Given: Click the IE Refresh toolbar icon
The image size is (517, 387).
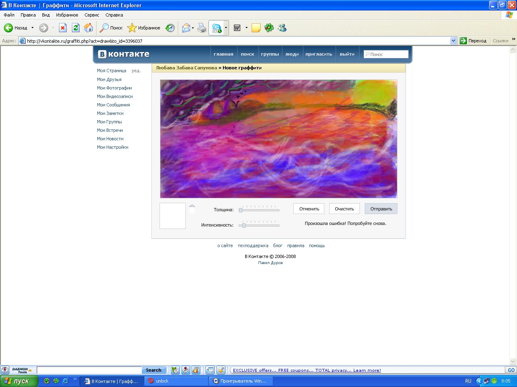Looking at the screenshot, I should (x=76, y=28).
